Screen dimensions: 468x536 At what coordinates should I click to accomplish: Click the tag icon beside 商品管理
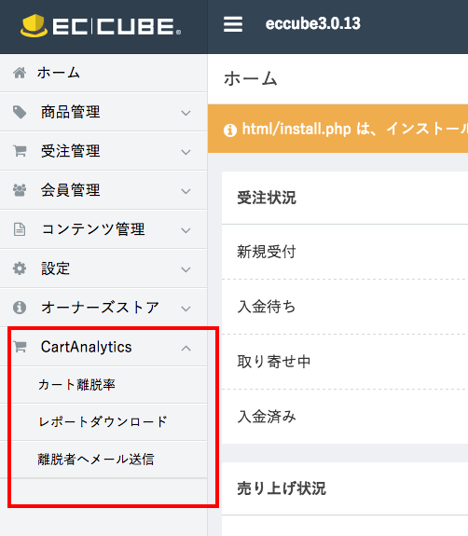[20, 112]
